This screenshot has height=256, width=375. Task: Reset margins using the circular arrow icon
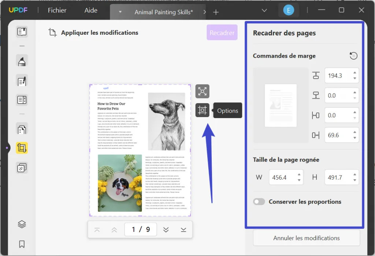point(353,56)
